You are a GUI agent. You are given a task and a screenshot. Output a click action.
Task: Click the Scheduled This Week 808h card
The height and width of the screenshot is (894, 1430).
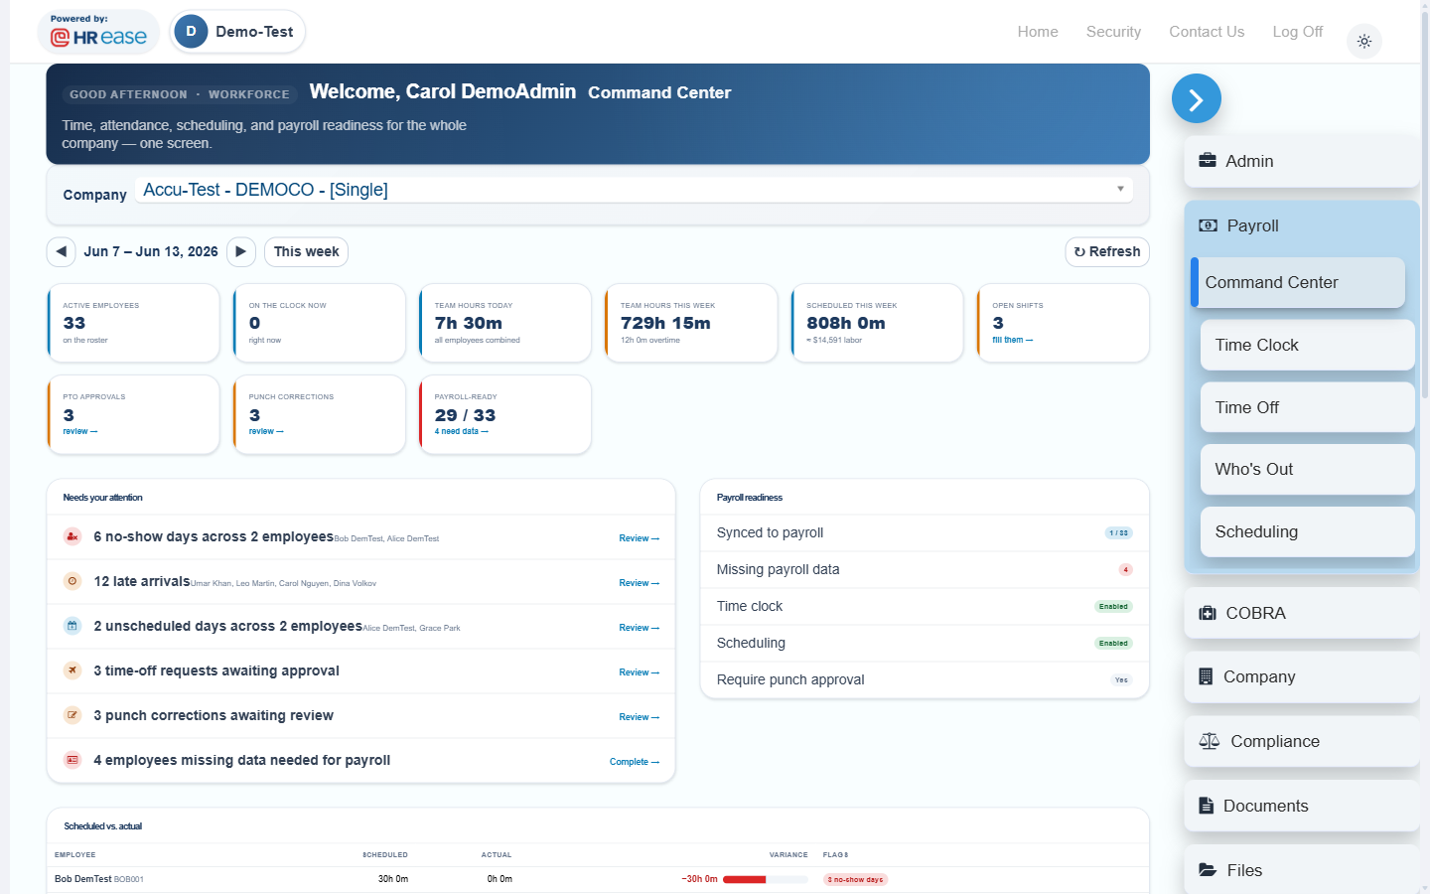tap(877, 323)
